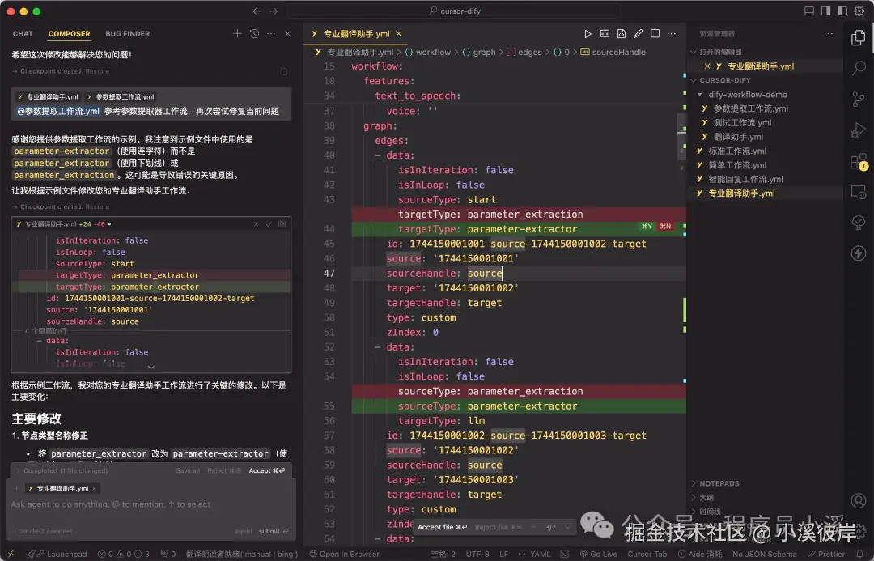Open Cursor settings gear in title bar
This screenshot has width=874, height=561.
coord(859,11)
